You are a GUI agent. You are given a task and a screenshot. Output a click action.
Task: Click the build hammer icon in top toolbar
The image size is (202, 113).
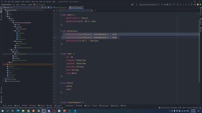[x=137, y=4]
